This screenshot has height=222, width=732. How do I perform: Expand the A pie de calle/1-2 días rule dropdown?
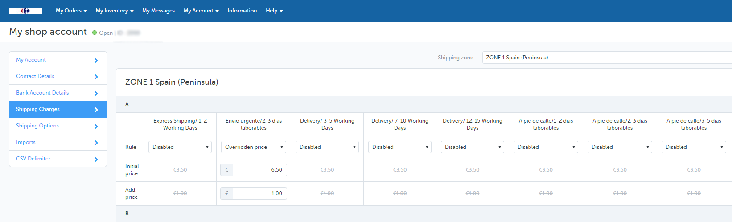(546, 147)
